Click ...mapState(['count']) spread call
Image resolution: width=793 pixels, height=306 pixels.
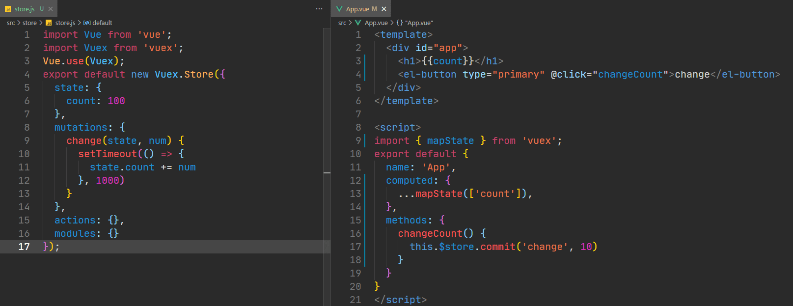coord(463,194)
